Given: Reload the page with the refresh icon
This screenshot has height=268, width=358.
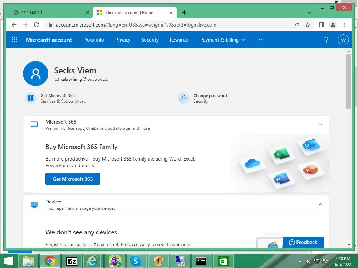Looking at the screenshot, I should (36, 25).
